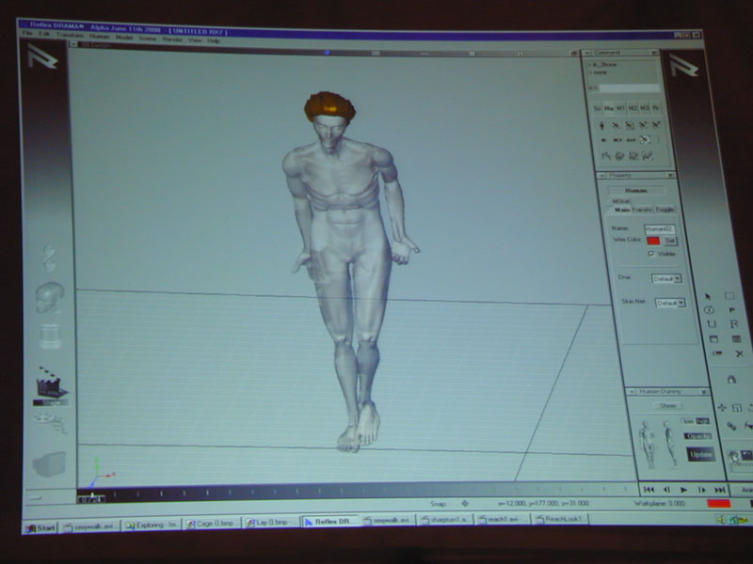The width and height of the screenshot is (753, 564).
Task: Select the low detail toggle
Action: pyautogui.click(x=688, y=421)
